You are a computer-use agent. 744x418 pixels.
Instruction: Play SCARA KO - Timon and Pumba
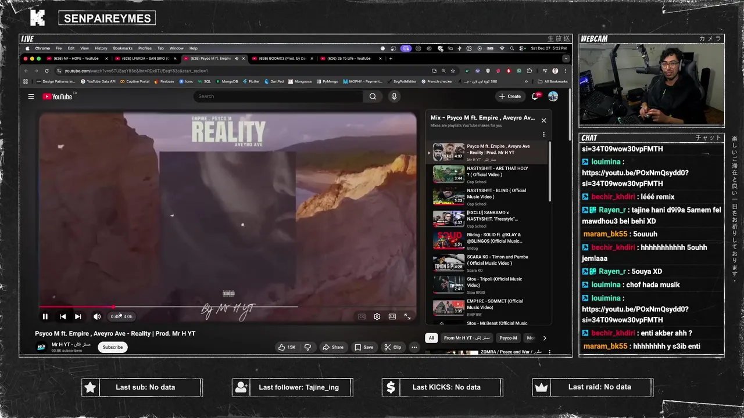(488, 263)
